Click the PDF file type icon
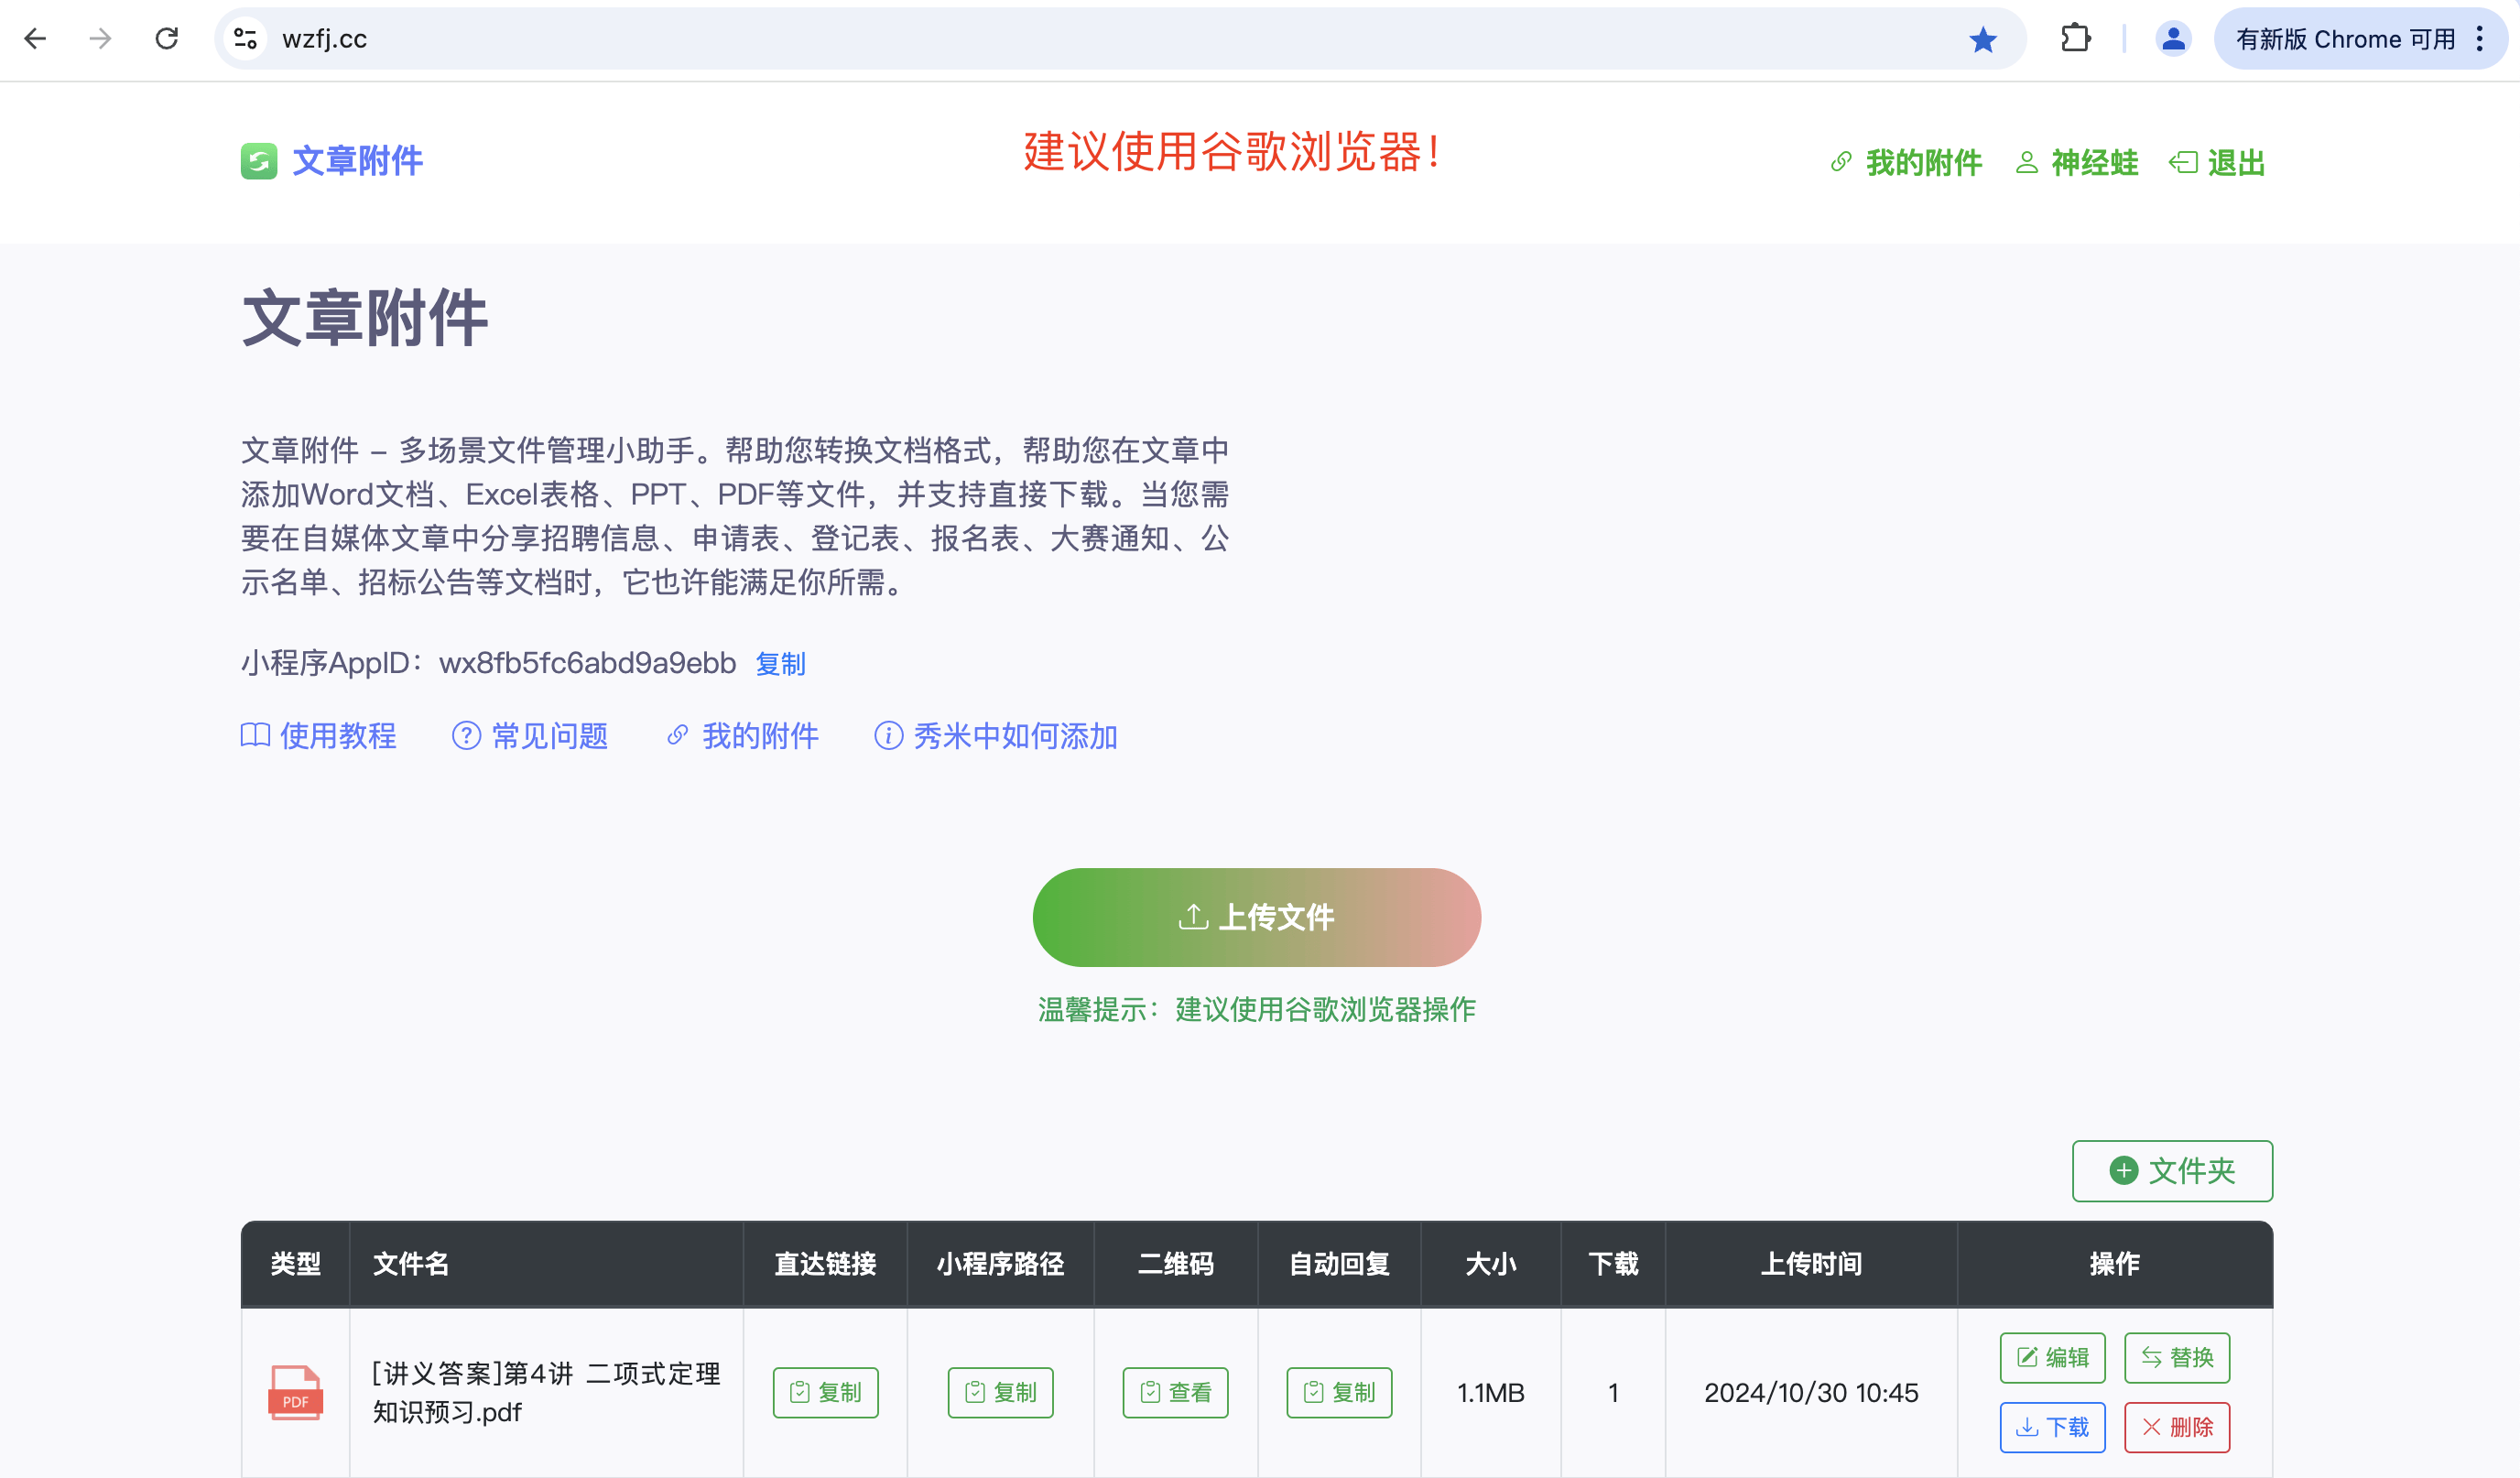This screenshot has width=2520, height=1478. coord(295,1392)
